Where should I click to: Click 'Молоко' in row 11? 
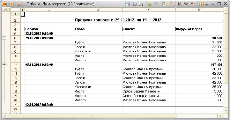click(x=80, y=60)
